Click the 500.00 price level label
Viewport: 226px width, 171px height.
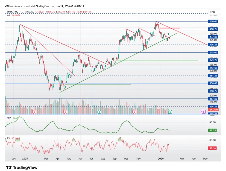(x=213, y=21)
